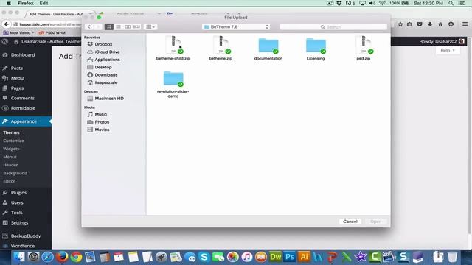Go back in file dialog

89,26
